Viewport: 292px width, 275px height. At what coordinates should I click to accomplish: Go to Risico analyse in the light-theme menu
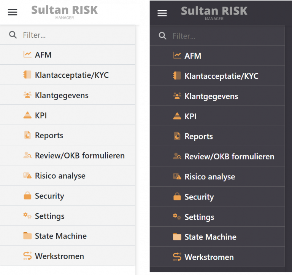pos(60,176)
